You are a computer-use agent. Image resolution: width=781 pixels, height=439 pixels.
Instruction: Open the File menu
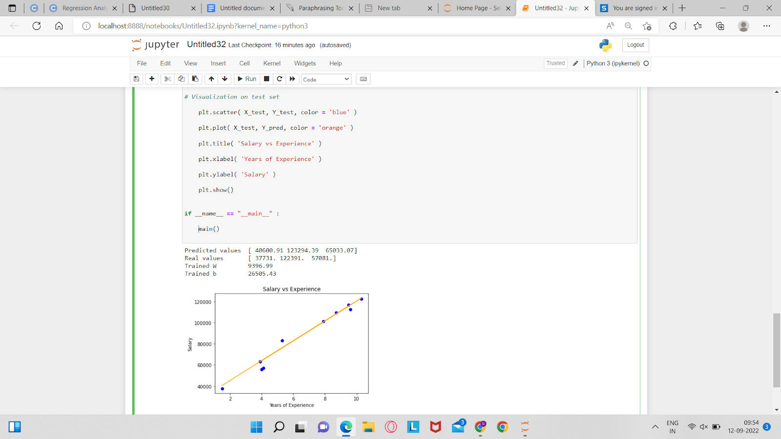[x=142, y=63]
